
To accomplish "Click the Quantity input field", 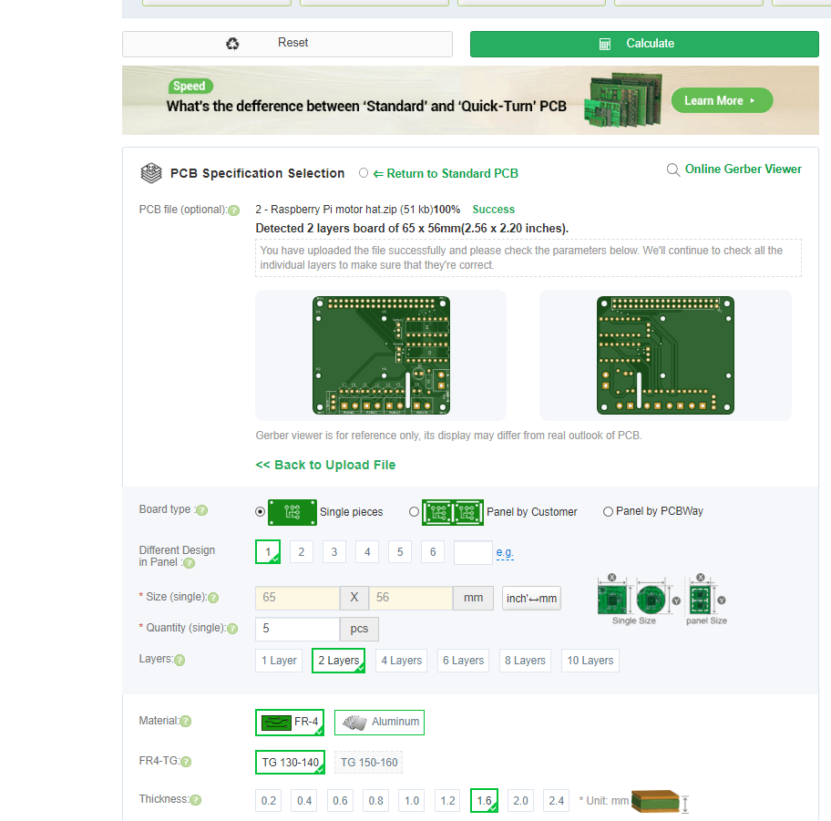I will click(x=296, y=629).
